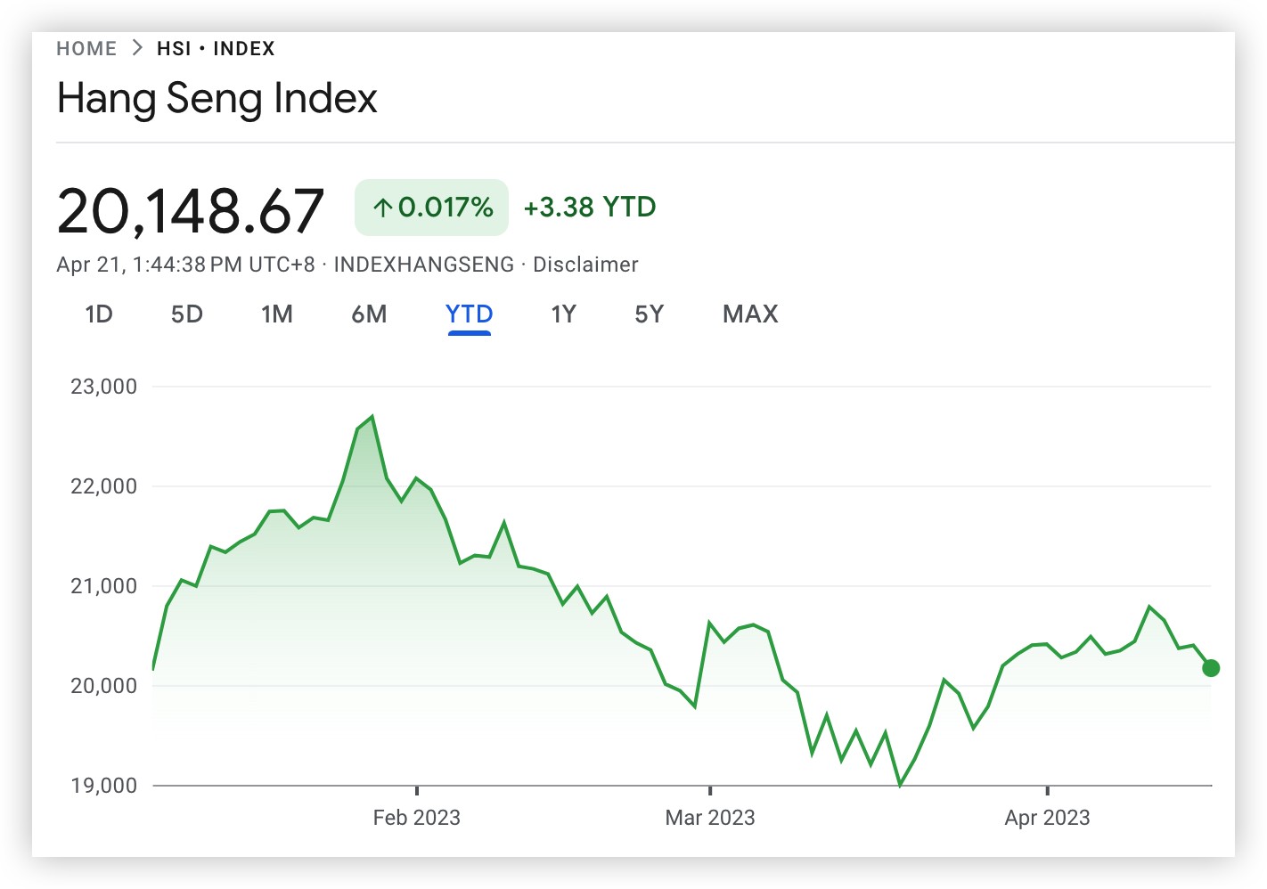Go to the HOME breadcrumb link
1267x889 pixels.
point(86,49)
